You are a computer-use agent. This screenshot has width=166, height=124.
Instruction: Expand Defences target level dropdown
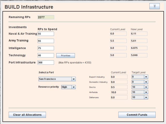(140, 97)
